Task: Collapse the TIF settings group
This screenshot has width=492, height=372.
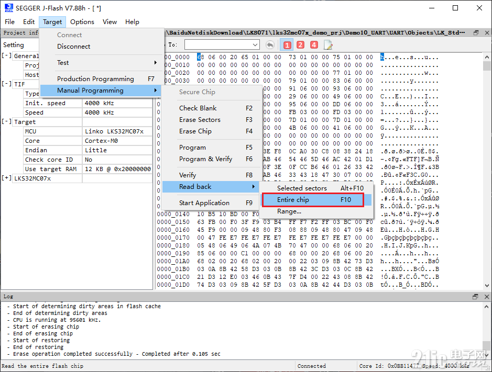Action: pyautogui.click(x=7, y=84)
